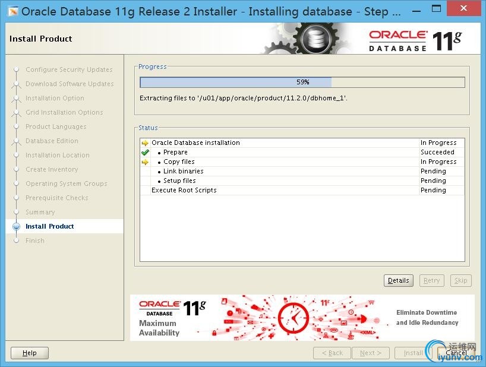This screenshot has height=367, width=486.
Task: Click the Execute Root Scripts row
Action: coord(302,190)
